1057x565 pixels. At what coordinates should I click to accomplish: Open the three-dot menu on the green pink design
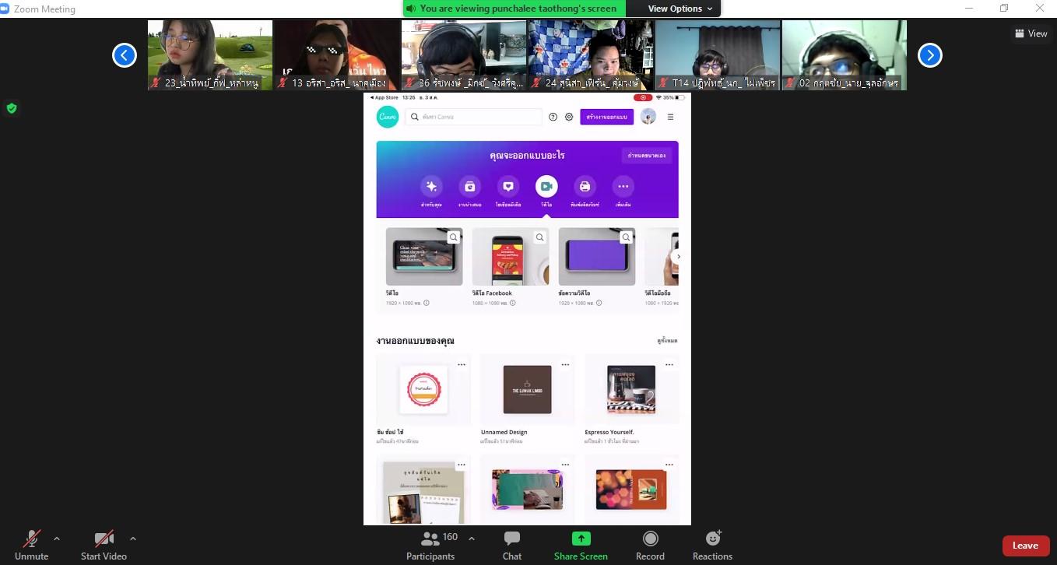(566, 465)
